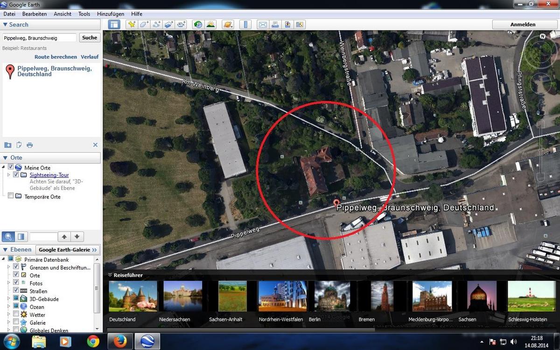
Task: Add a placemark with the pushpin tool
Action: 132,24
